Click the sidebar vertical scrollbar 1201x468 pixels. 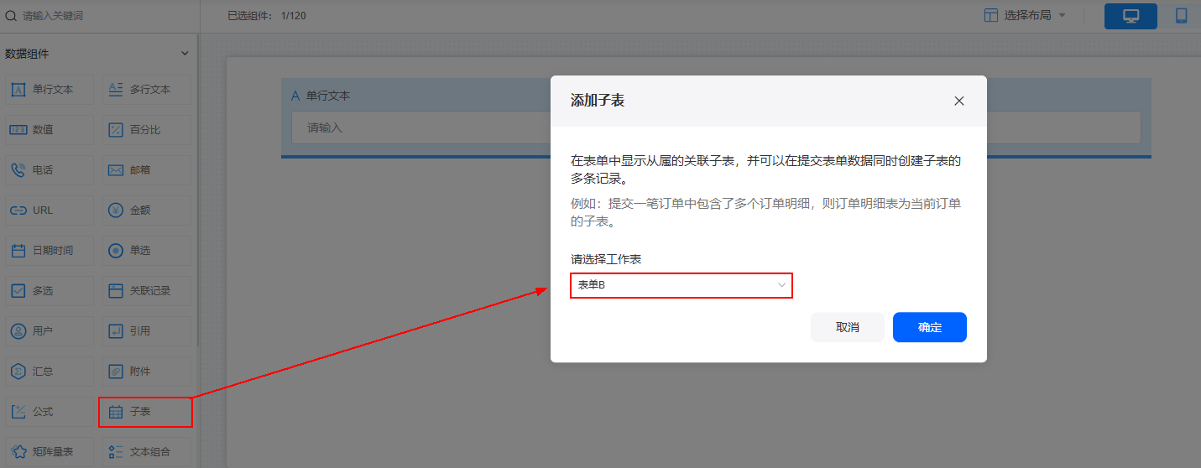pos(198,189)
